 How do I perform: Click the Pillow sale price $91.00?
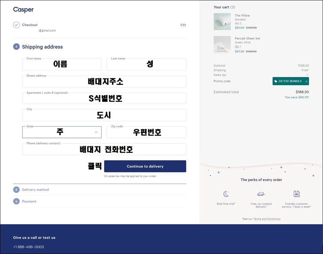[239, 28]
